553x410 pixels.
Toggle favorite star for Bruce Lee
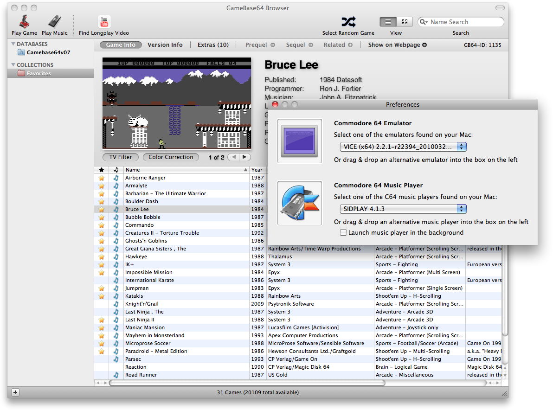pyautogui.click(x=102, y=210)
